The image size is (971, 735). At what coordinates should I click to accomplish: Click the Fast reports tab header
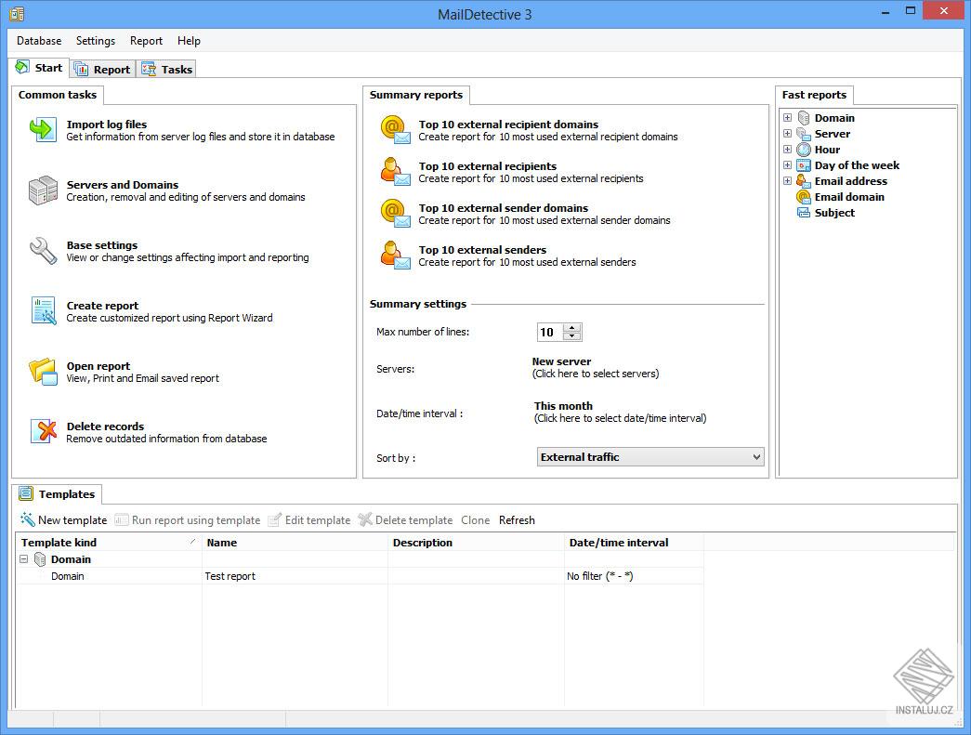[814, 95]
